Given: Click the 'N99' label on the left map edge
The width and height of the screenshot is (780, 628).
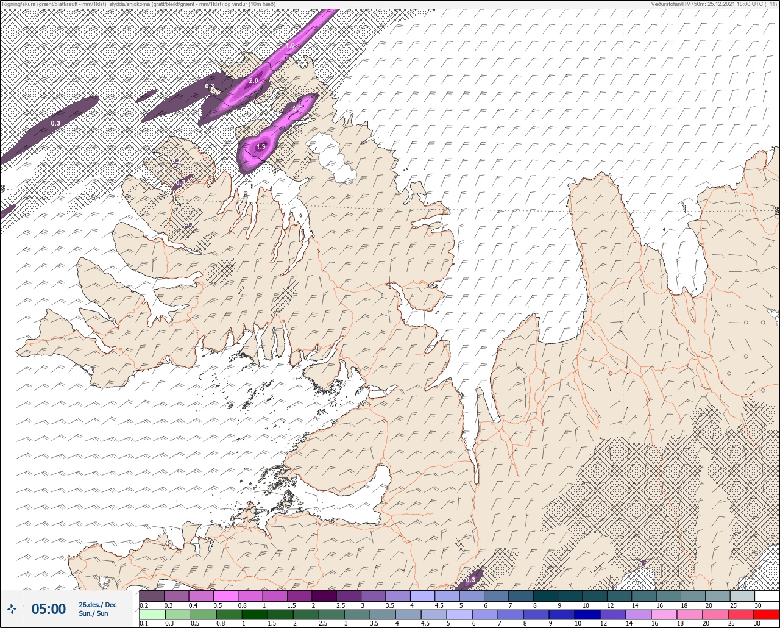Looking at the screenshot, I should click(3, 189).
